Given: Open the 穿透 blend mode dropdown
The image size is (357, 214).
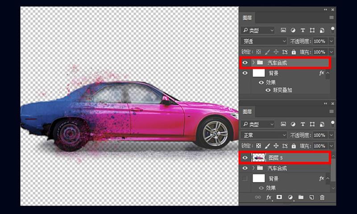Looking at the screenshot, I should (x=264, y=41).
